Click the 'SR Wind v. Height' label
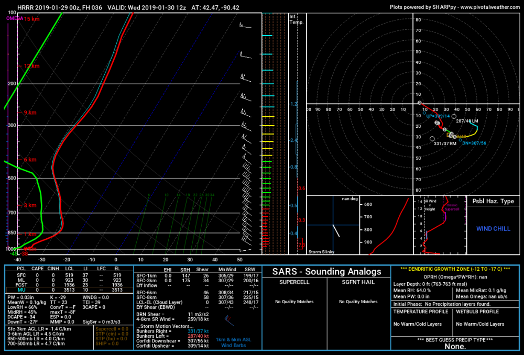Image resolution: width=524 pixels, height=355 pixels. 430,205
